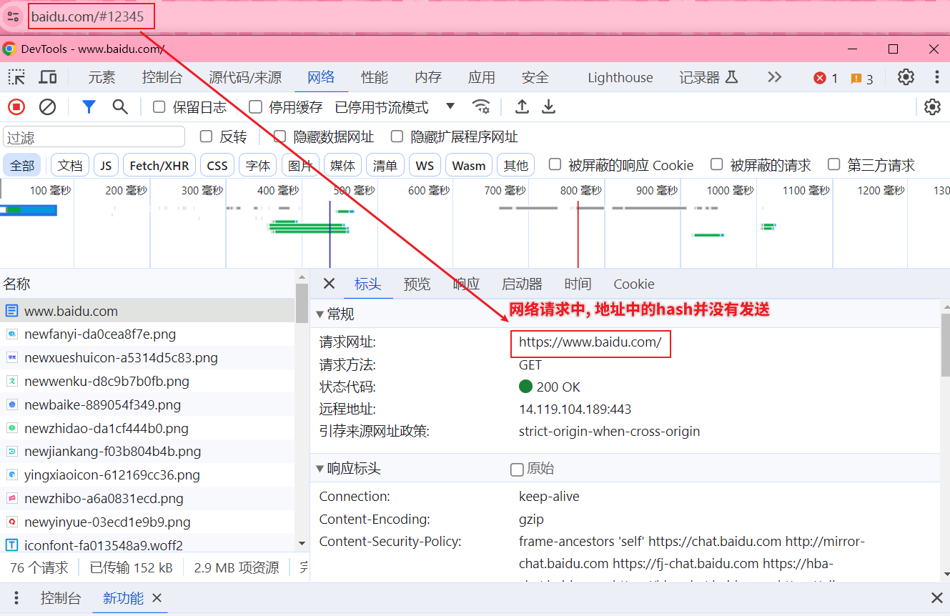Open the network search magnifier
Screen dimensions: 950x616
120,107
